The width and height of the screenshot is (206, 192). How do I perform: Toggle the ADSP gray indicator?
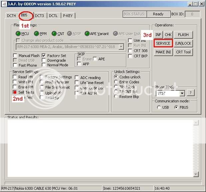[69, 34]
